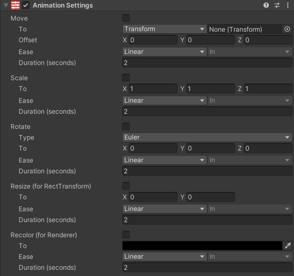Open the Scale Ease Linear dropdown
The width and height of the screenshot is (294, 276).
pyautogui.click(x=164, y=101)
